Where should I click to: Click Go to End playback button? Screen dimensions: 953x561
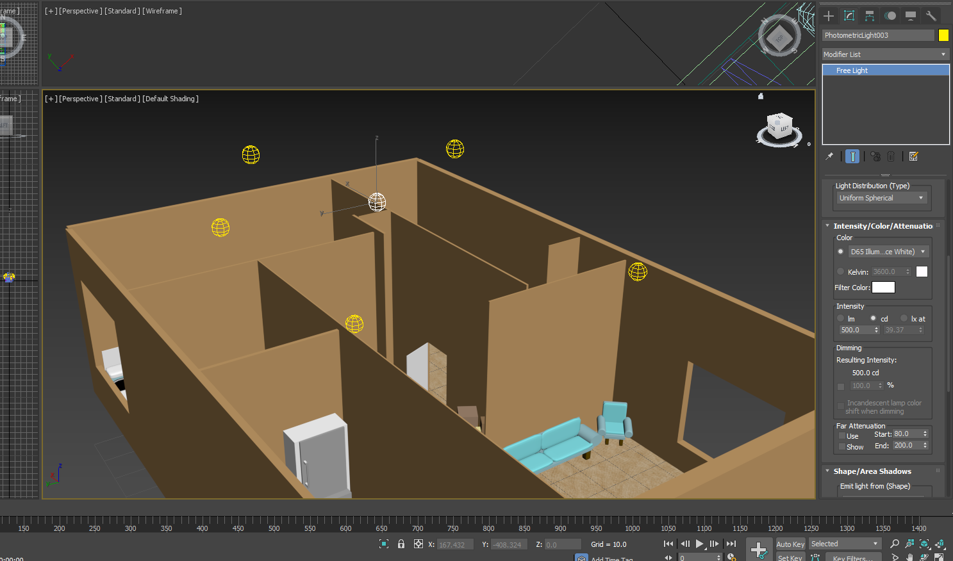coord(731,544)
